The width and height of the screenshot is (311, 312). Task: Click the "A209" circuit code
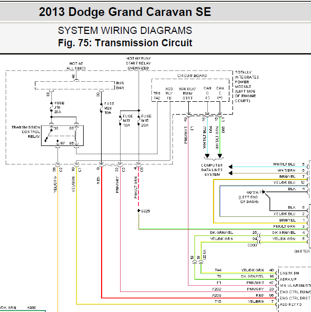[x=217, y=296]
